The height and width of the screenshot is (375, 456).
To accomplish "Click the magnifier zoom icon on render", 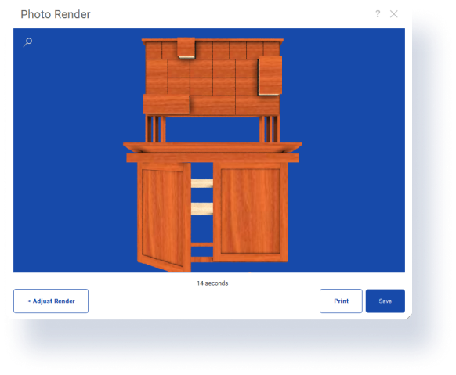I will pyautogui.click(x=27, y=42).
